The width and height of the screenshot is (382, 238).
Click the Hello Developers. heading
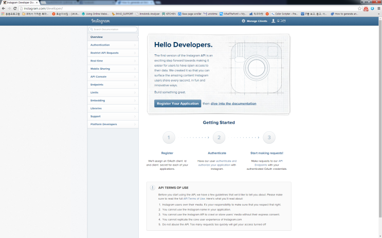tap(183, 45)
